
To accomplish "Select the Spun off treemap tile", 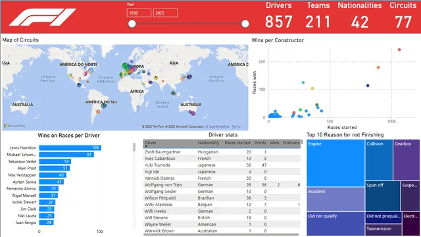I will (383, 196).
